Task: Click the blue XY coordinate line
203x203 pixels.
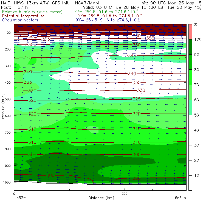Action: pos(108,20)
